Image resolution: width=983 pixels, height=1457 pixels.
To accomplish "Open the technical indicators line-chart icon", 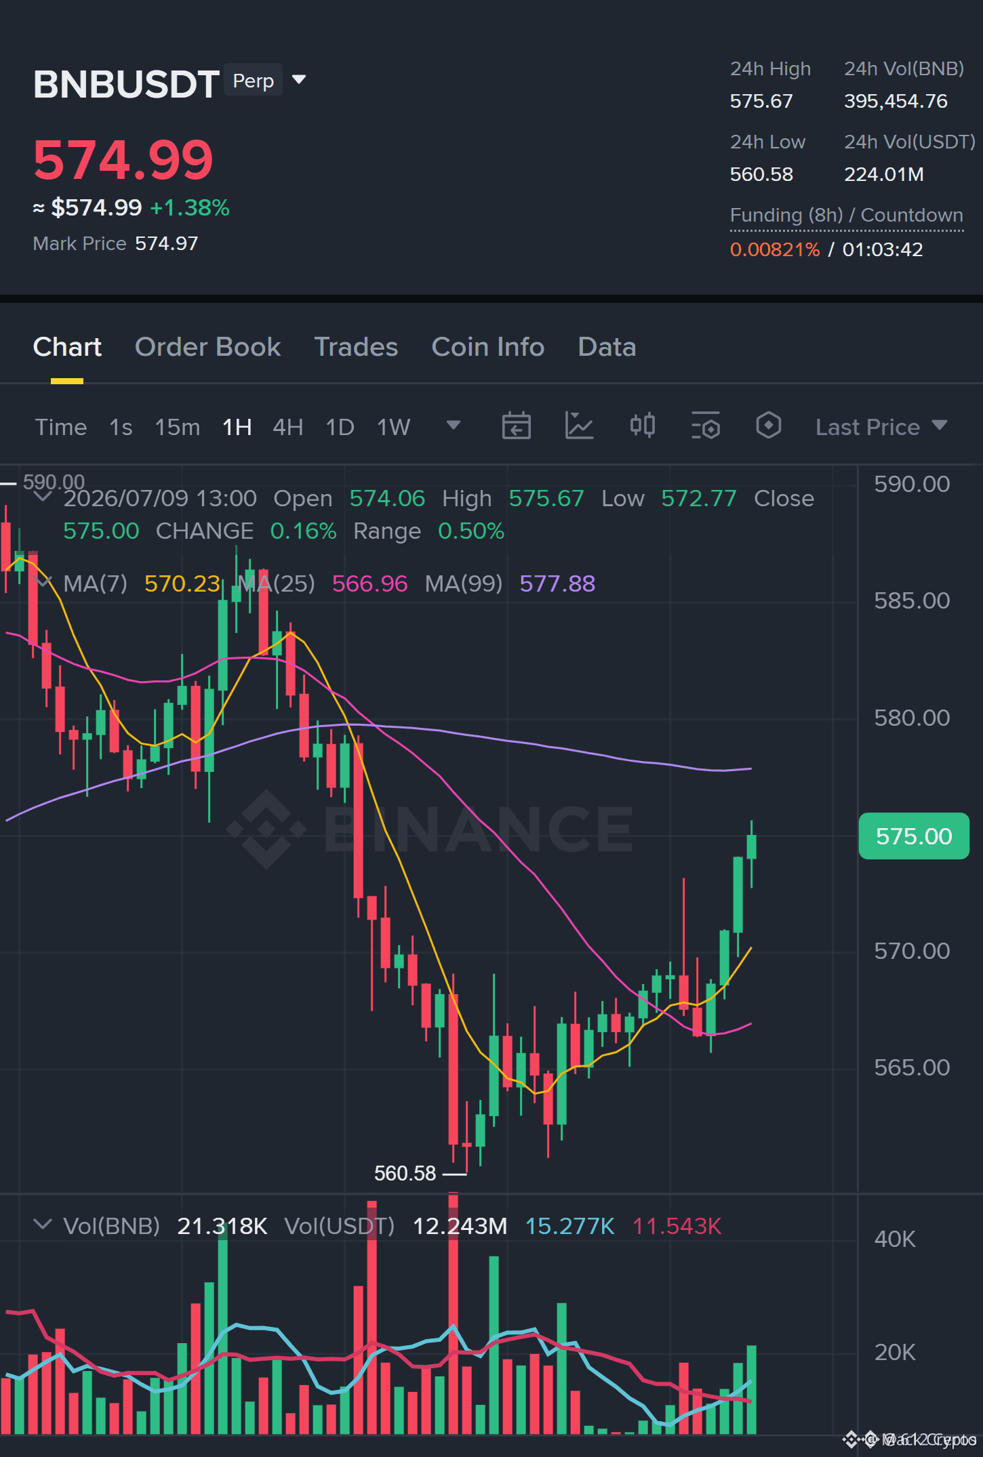I will point(580,426).
